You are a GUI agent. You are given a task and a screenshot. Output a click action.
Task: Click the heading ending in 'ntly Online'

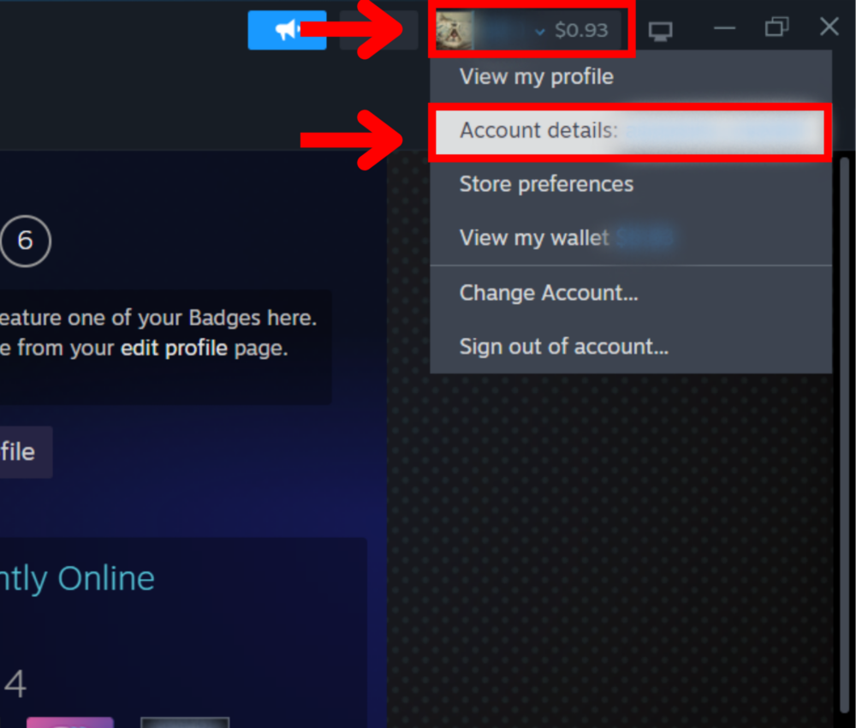point(77,579)
